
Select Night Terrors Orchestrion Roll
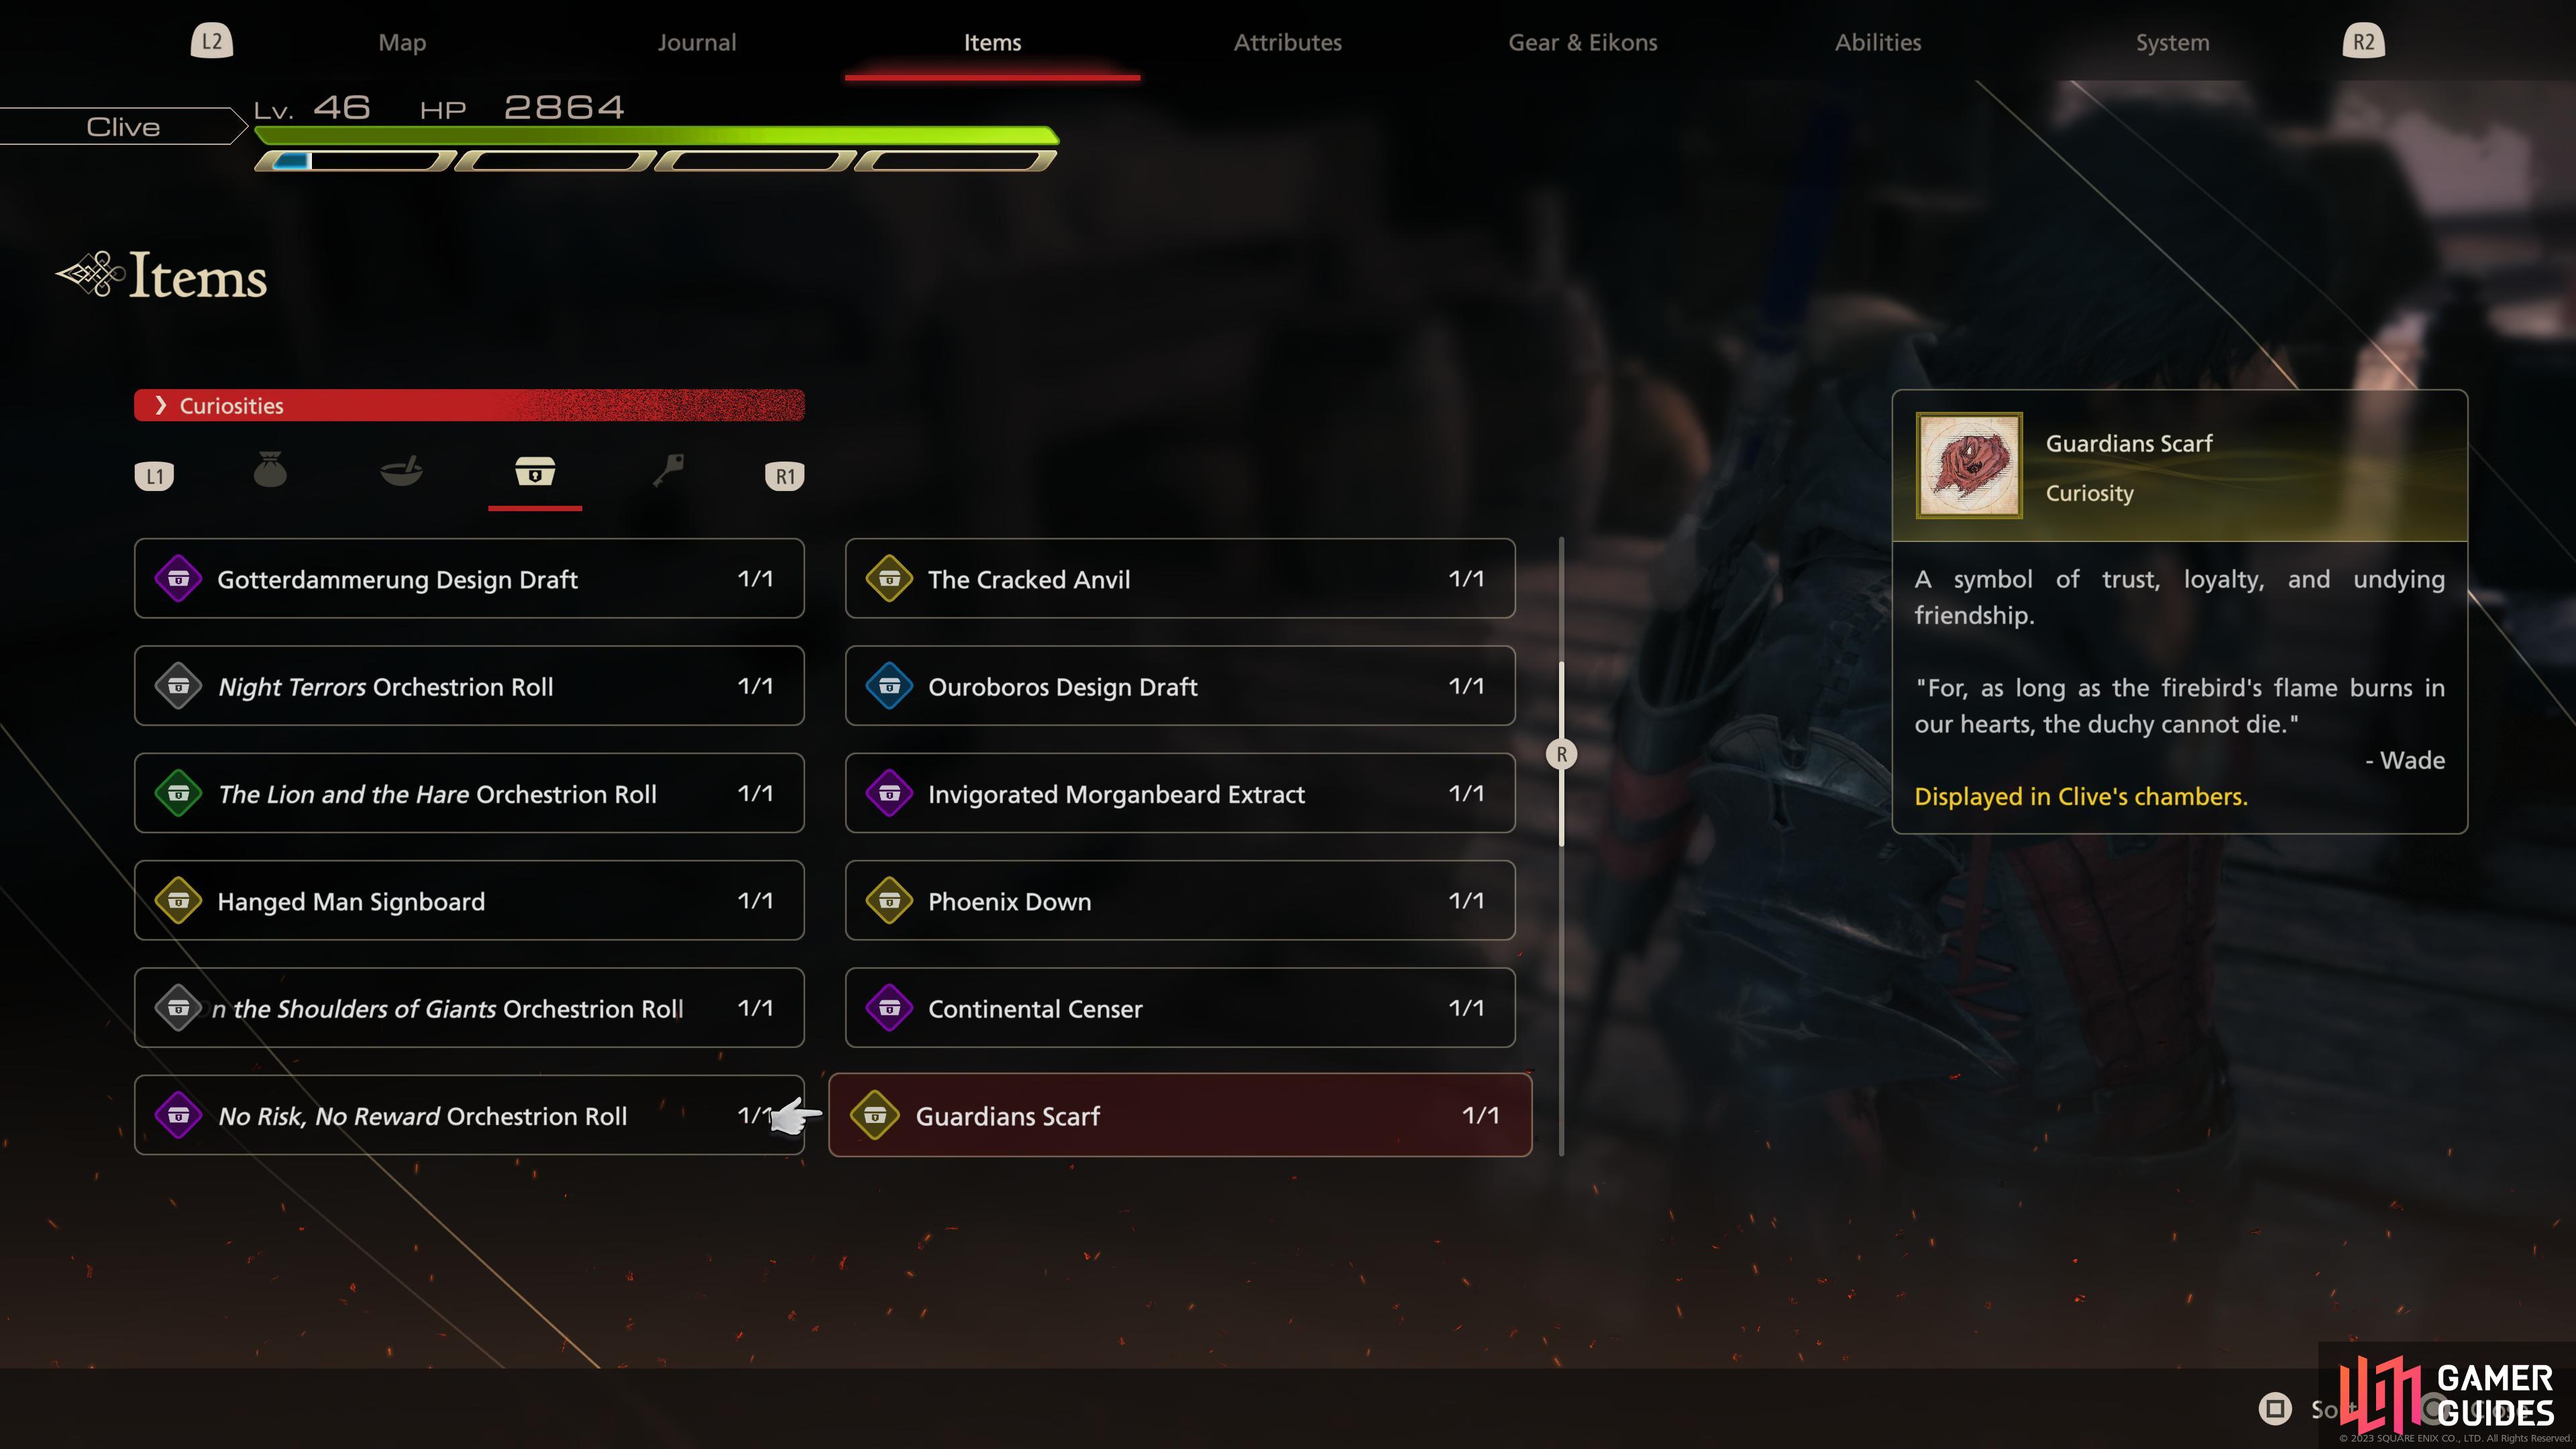[x=469, y=686]
